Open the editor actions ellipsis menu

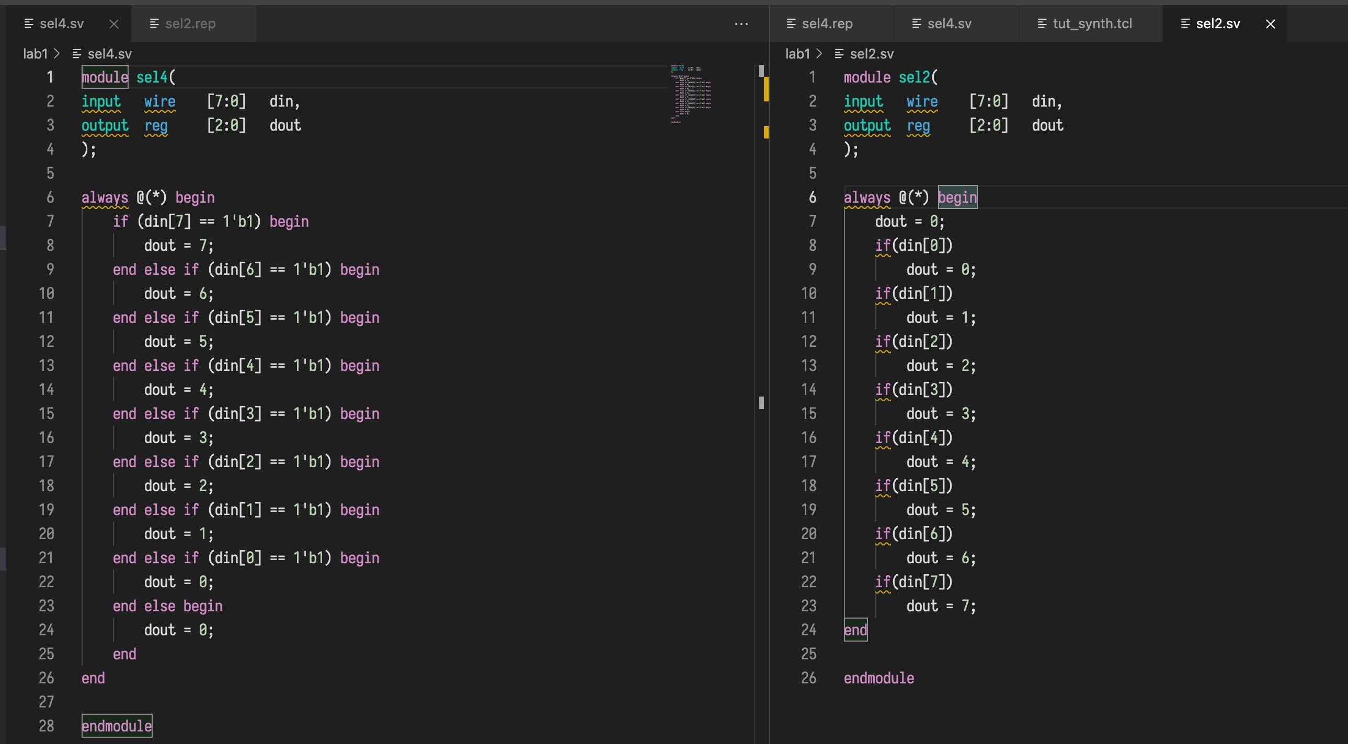[x=741, y=24]
